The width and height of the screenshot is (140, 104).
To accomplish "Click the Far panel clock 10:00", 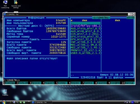I will coord(131,18).
